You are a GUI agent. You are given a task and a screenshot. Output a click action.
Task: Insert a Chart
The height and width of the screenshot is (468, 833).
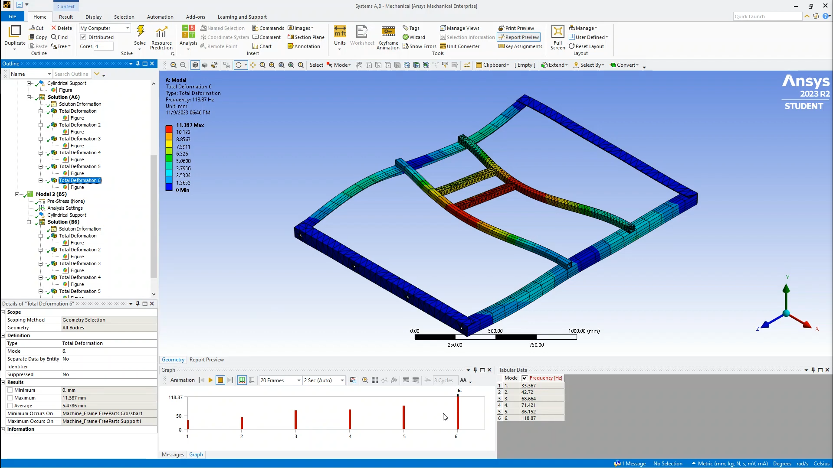[262, 46]
